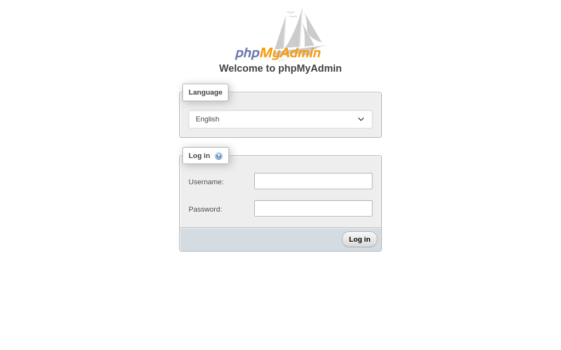Click the Language legend box
This screenshot has height=350, width=561.
pyautogui.click(x=205, y=92)
